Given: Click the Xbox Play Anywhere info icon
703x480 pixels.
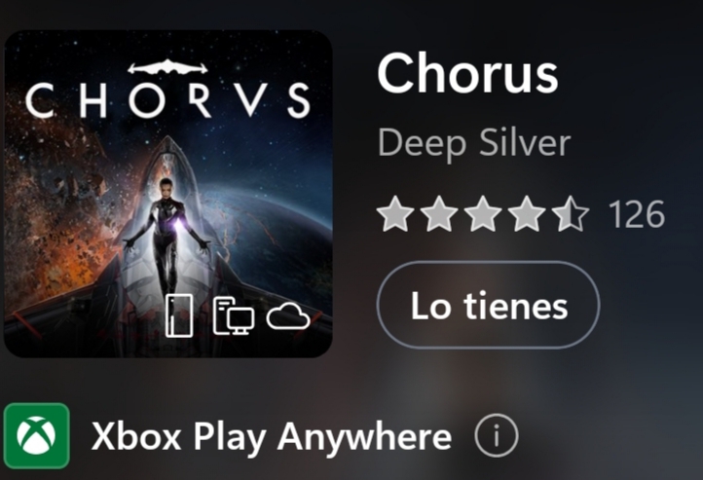Looking at the screenshot, I should click(497, 435).
